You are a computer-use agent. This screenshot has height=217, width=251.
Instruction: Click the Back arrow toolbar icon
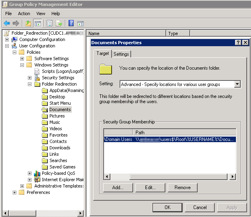click(x=7, y=23)
